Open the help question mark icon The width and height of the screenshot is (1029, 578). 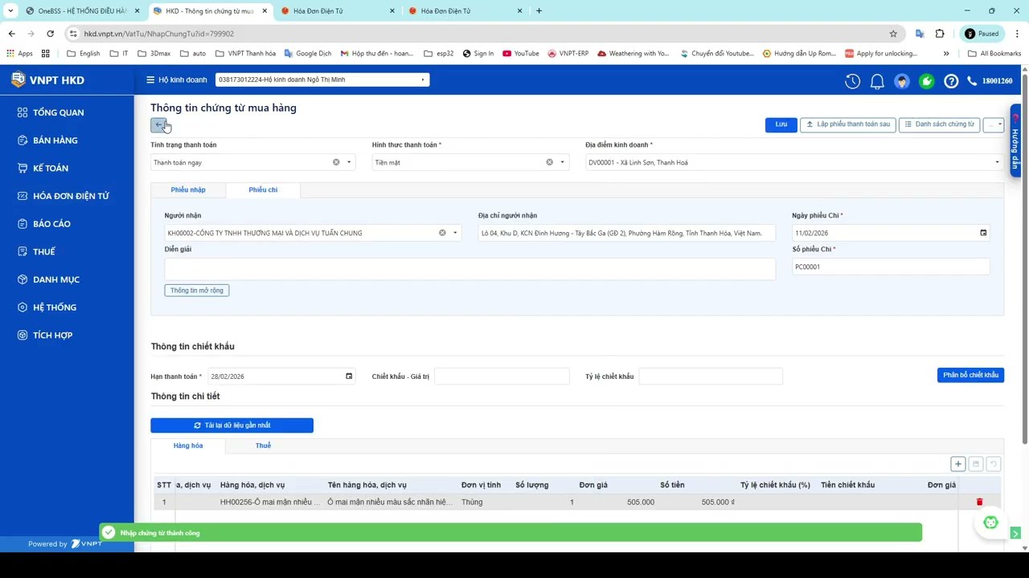pyautogui.click(x=951, y=81)
